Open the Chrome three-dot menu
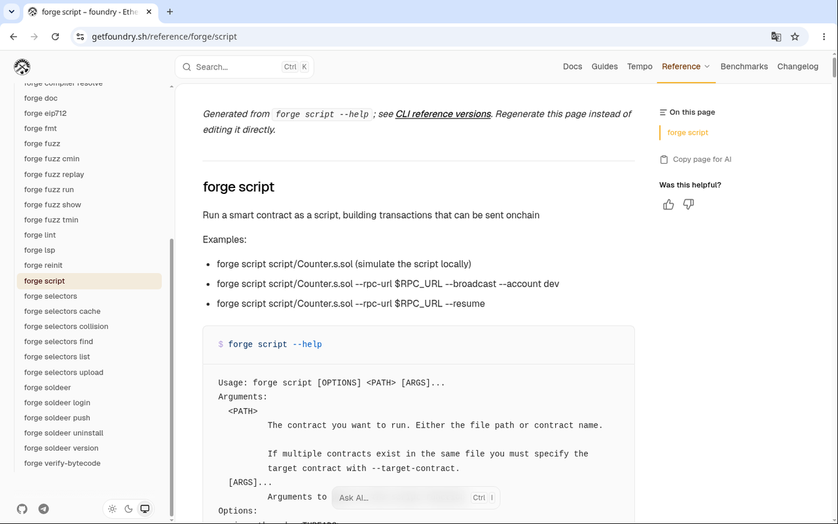This screenshot has width=838, height=524. click(x=824, y=37)
